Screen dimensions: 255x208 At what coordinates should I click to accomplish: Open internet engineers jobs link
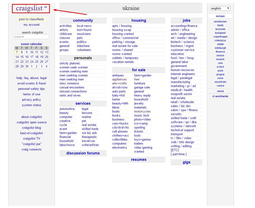[x=183, y=74]
